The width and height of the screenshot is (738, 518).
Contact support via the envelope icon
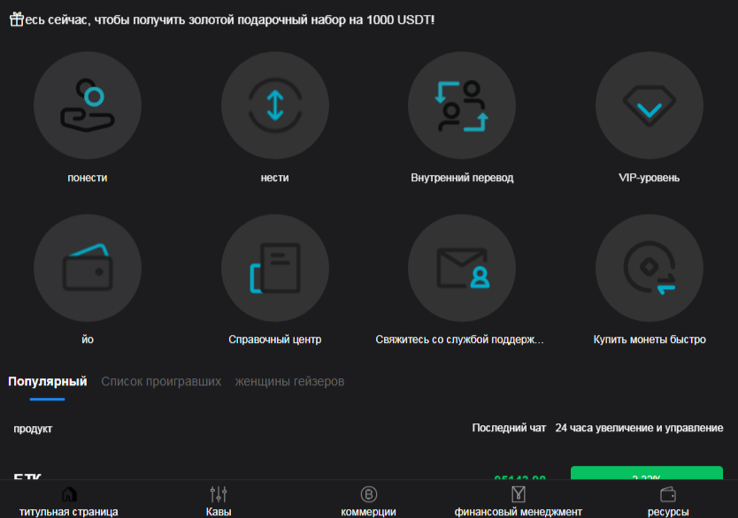pos(462,267)
